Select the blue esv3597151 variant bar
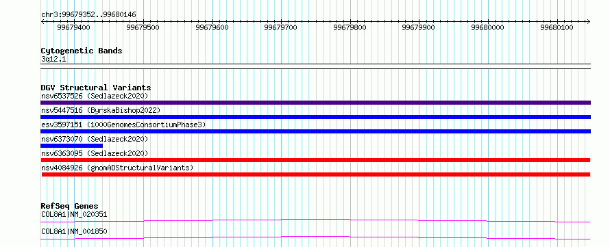The width and height of the screenshot is (610, 247). point(315,131)
